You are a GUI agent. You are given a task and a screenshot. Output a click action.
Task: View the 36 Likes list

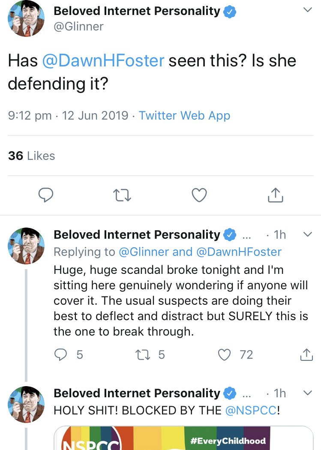[x=32, y=156]
